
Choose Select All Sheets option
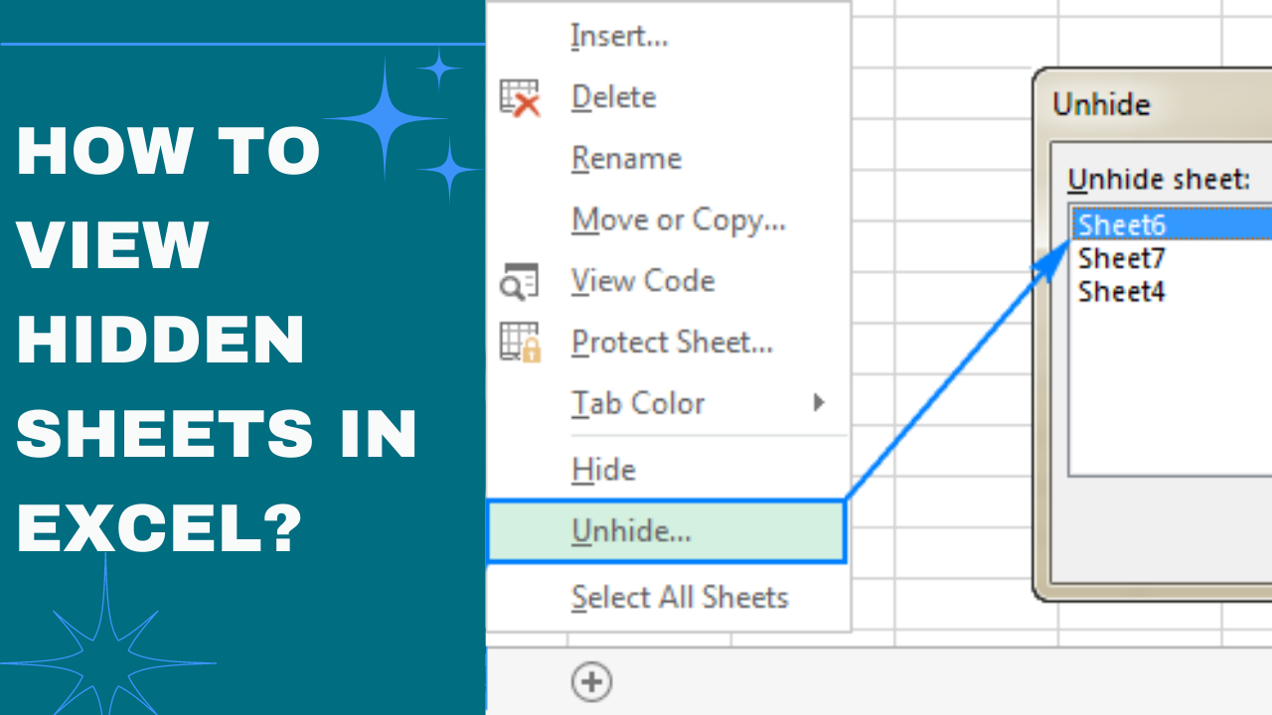(x=680, y=597)
